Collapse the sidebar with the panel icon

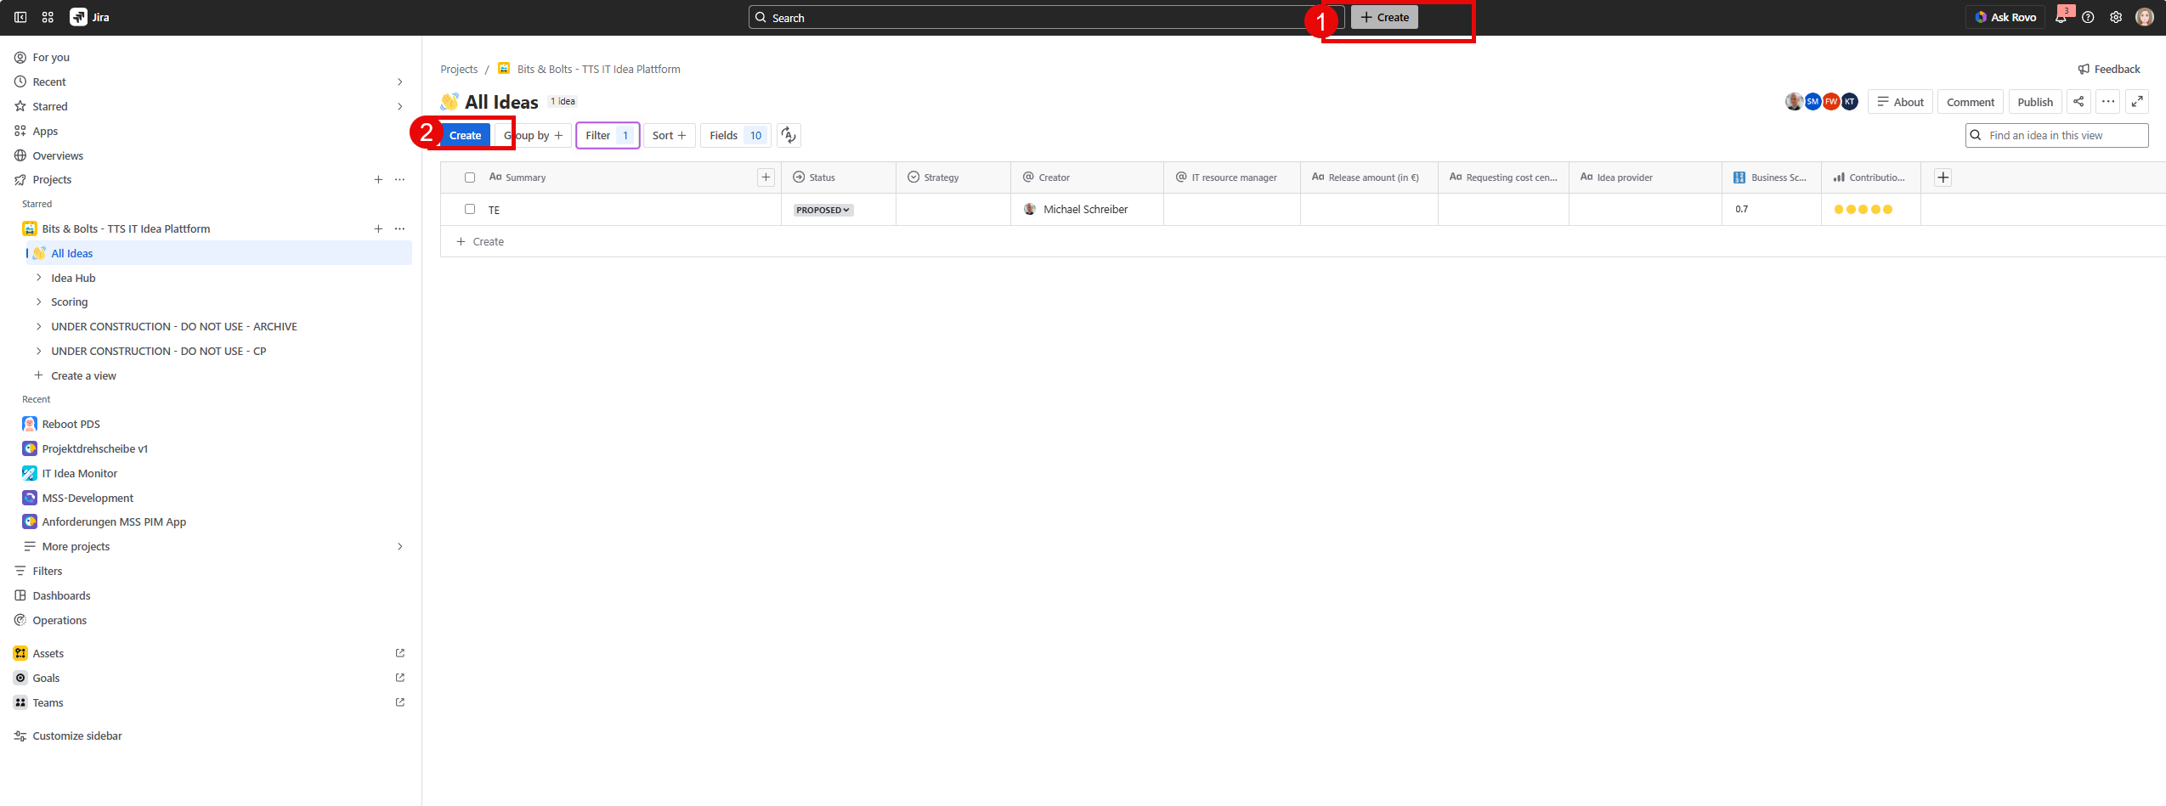[20, 17]
